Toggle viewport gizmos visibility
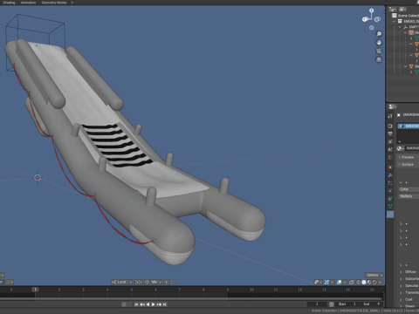The image size is (419, 314). [x=326, y=283]
